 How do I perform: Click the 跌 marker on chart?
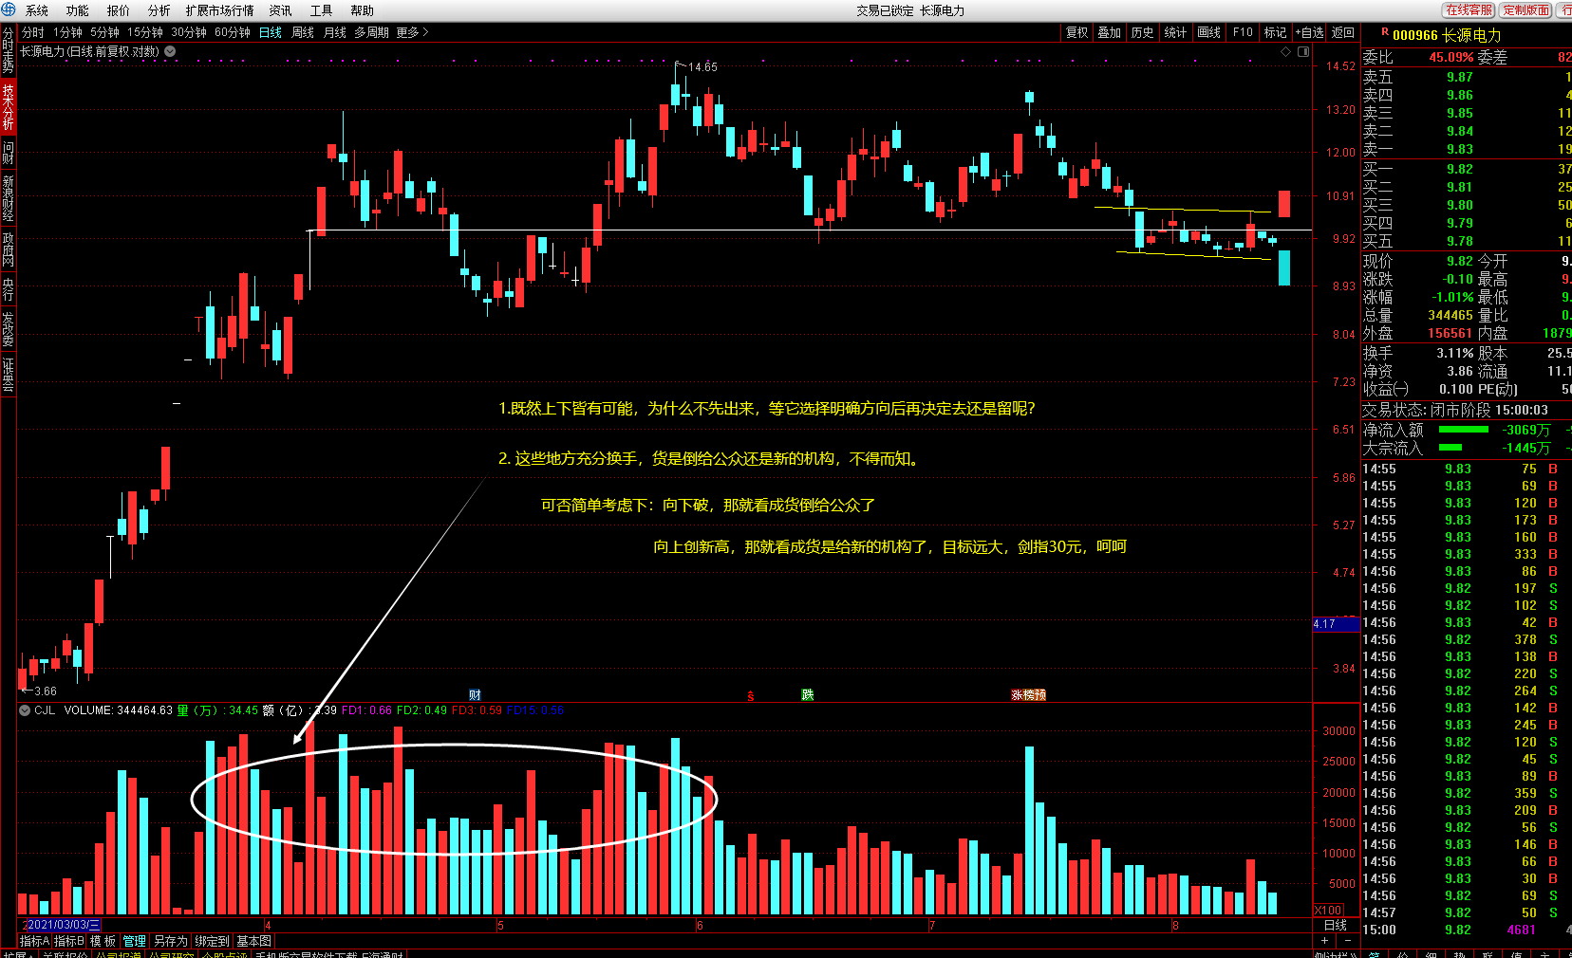tap(808, 695)
